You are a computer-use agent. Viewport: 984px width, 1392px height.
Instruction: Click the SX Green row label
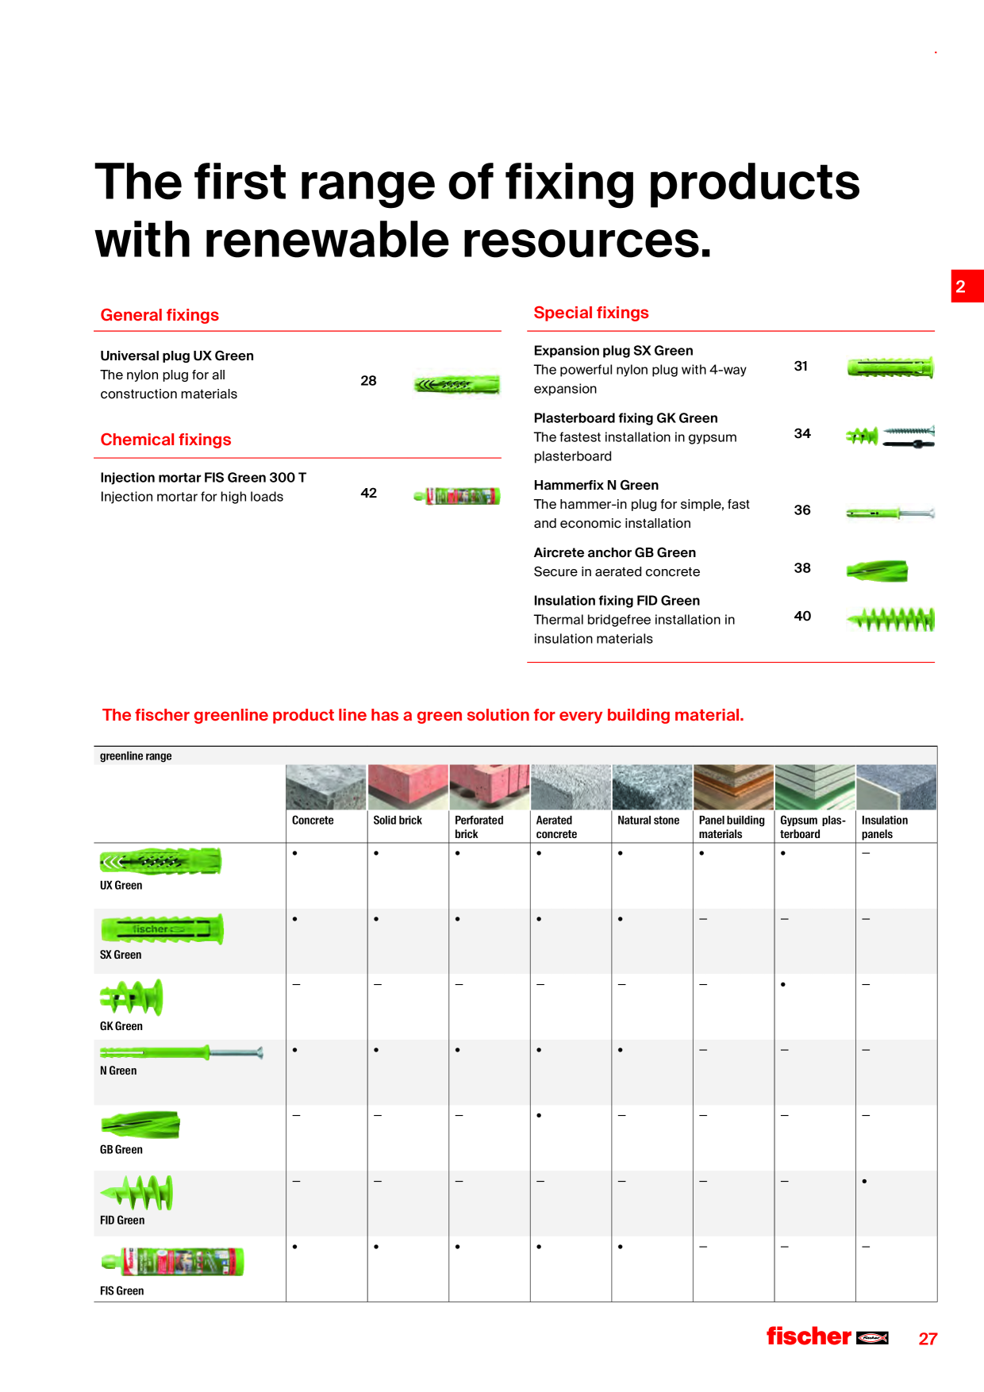tap(121, 955)
